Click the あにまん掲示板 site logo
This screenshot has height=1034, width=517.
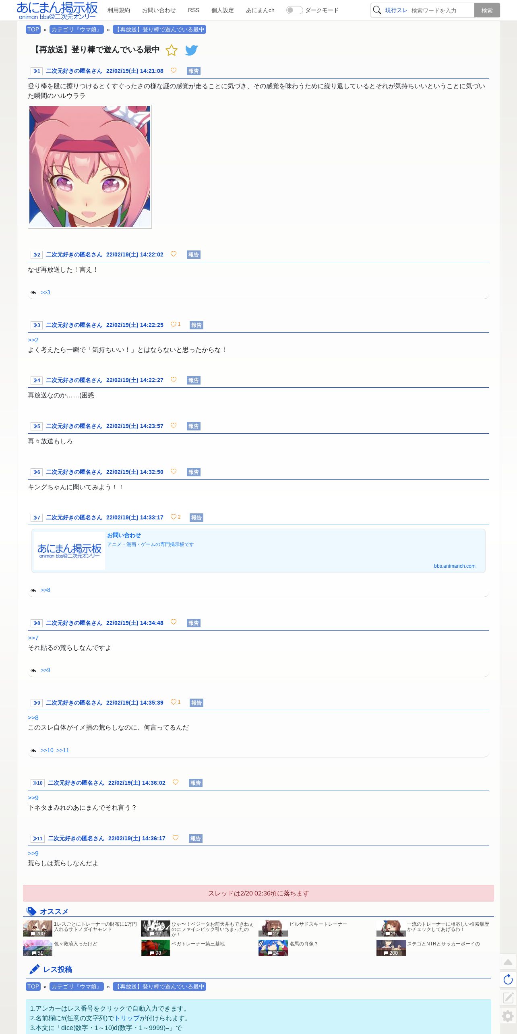pyautogui.click(x=57, y=10)
